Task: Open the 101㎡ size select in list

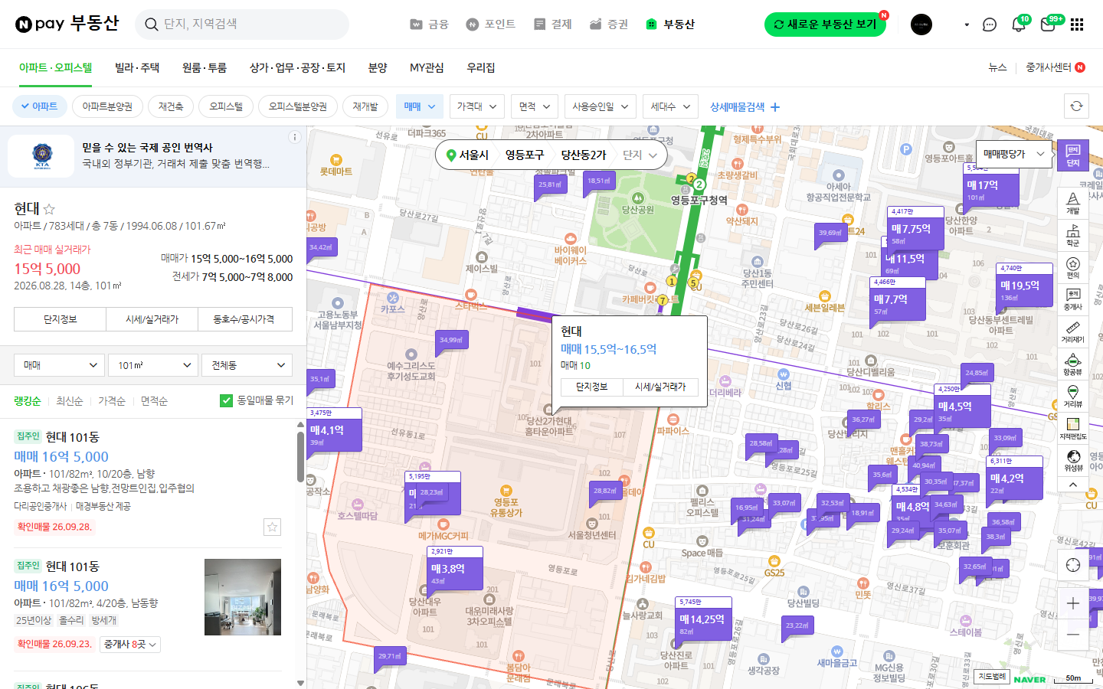Action: pyautogui.click(x=153, y=365)
